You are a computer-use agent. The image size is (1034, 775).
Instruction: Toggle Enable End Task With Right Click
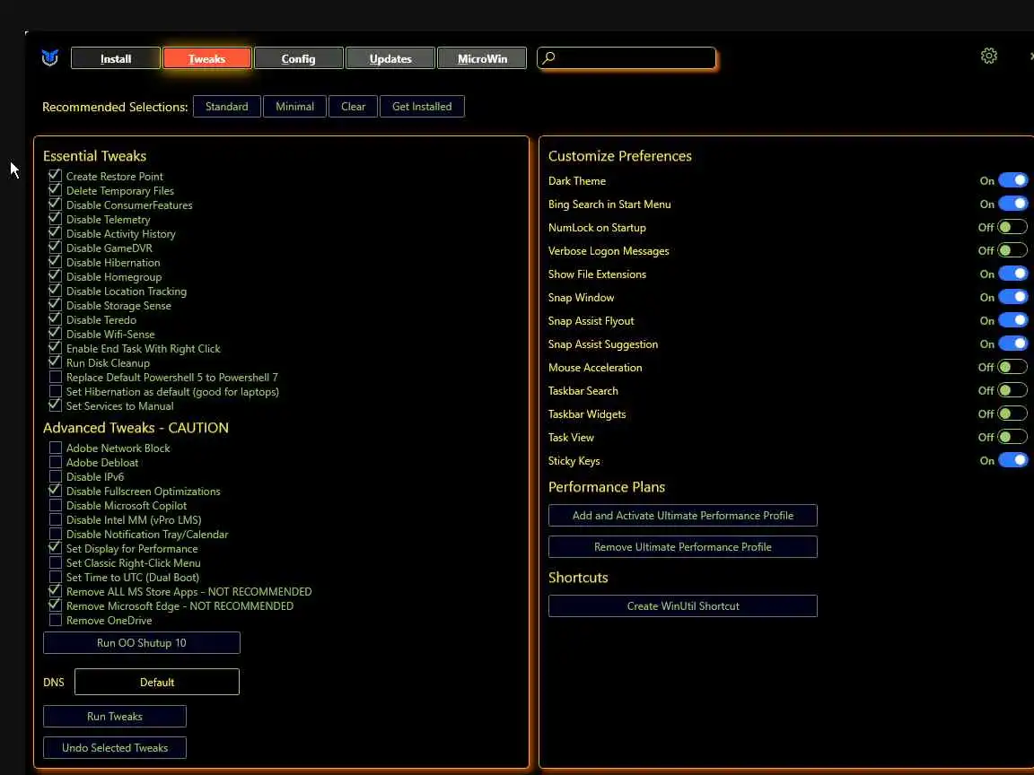[56, 349]
